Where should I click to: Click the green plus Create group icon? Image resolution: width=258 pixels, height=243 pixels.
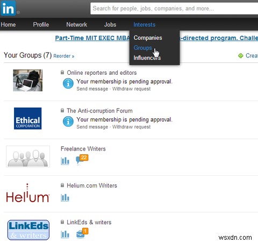pos(241,56)
